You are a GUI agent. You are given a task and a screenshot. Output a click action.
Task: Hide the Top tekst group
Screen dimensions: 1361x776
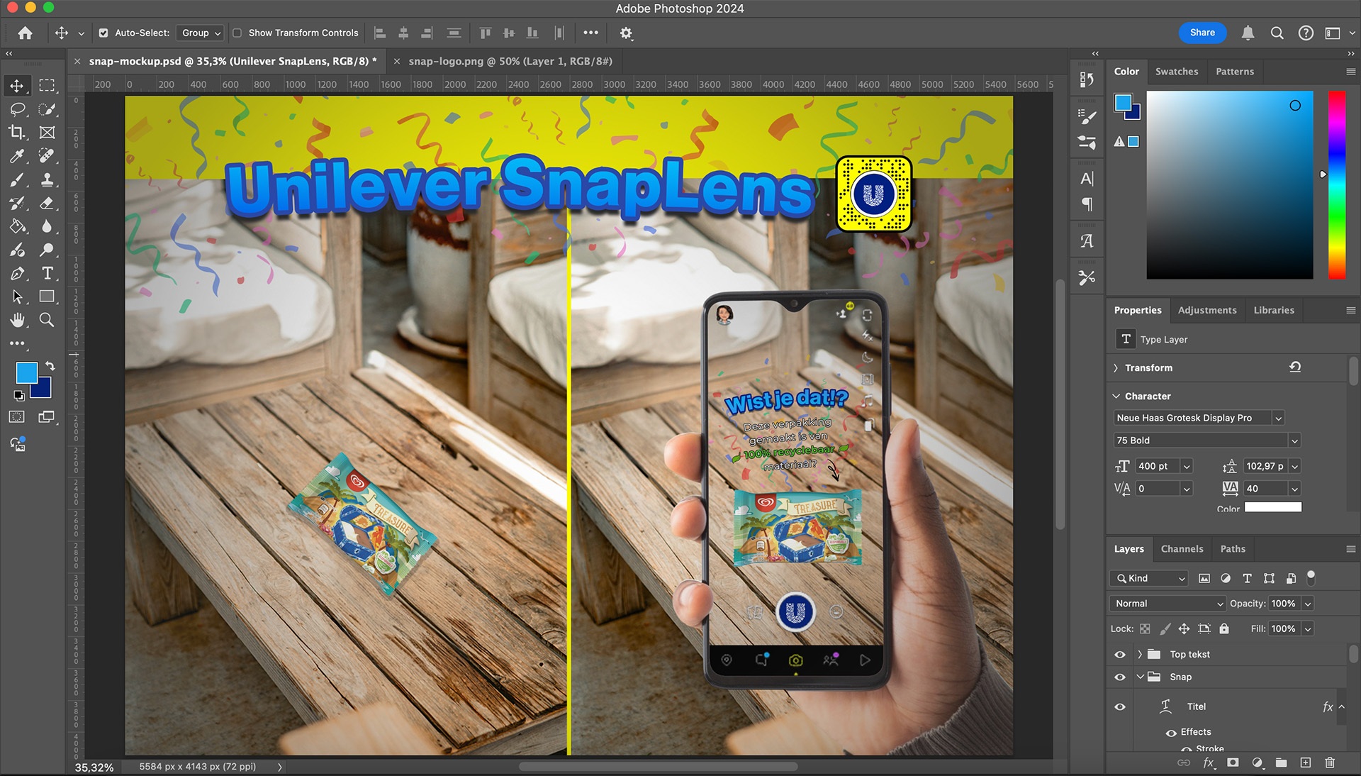1120,655
